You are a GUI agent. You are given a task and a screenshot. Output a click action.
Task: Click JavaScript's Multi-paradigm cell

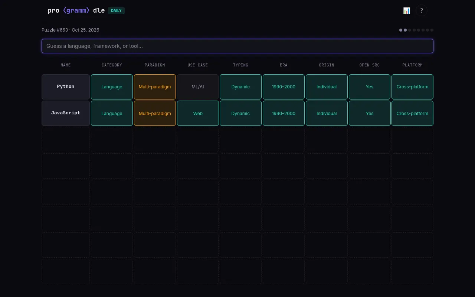click(x=155, y=113)
